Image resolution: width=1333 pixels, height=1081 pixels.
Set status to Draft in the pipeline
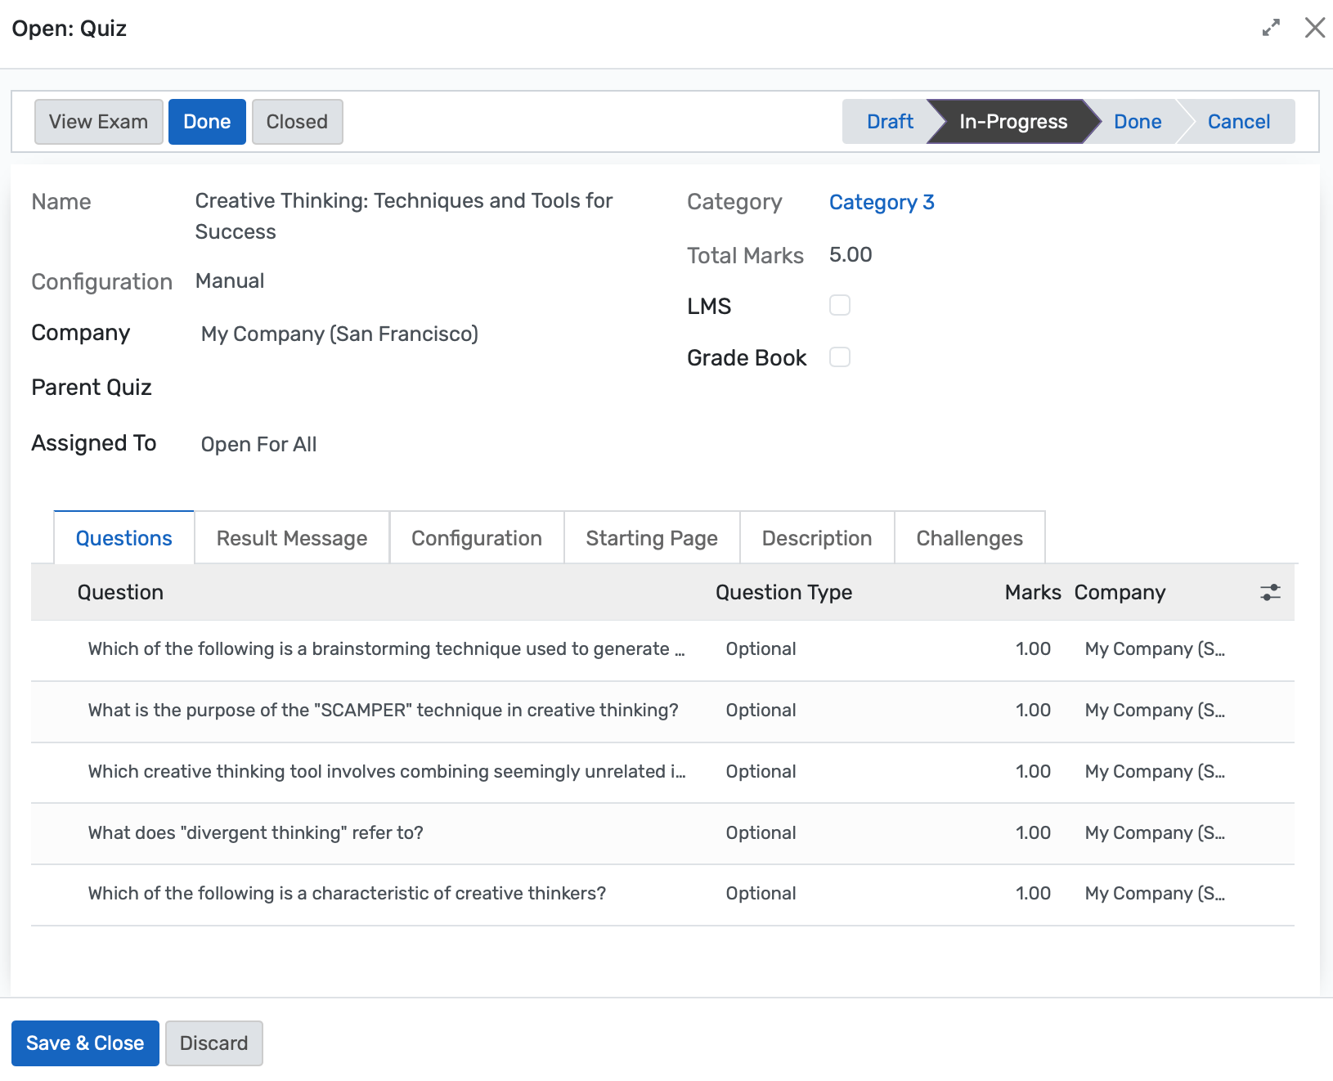pos(890,121)
